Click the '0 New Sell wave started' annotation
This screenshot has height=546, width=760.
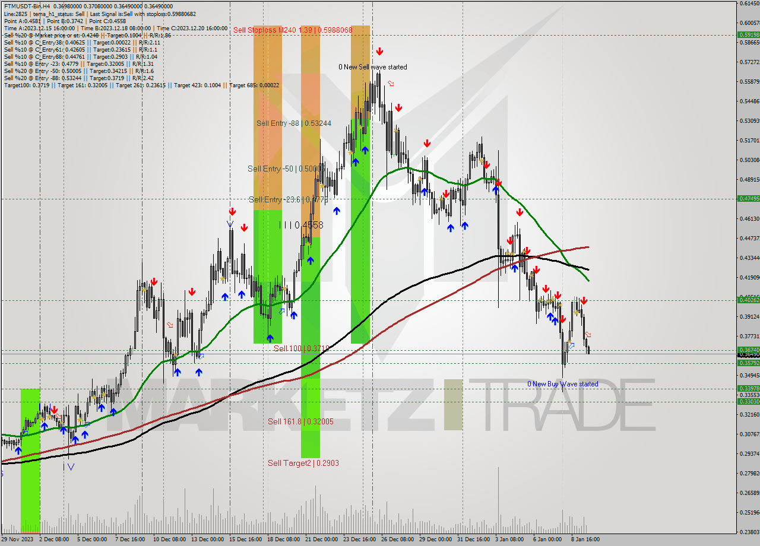373,67
